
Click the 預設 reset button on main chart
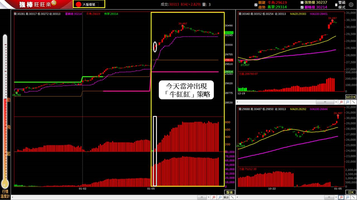click(226, 197)
